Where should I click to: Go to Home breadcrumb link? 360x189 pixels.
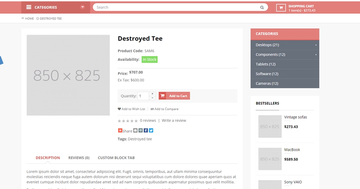[30, 19]
